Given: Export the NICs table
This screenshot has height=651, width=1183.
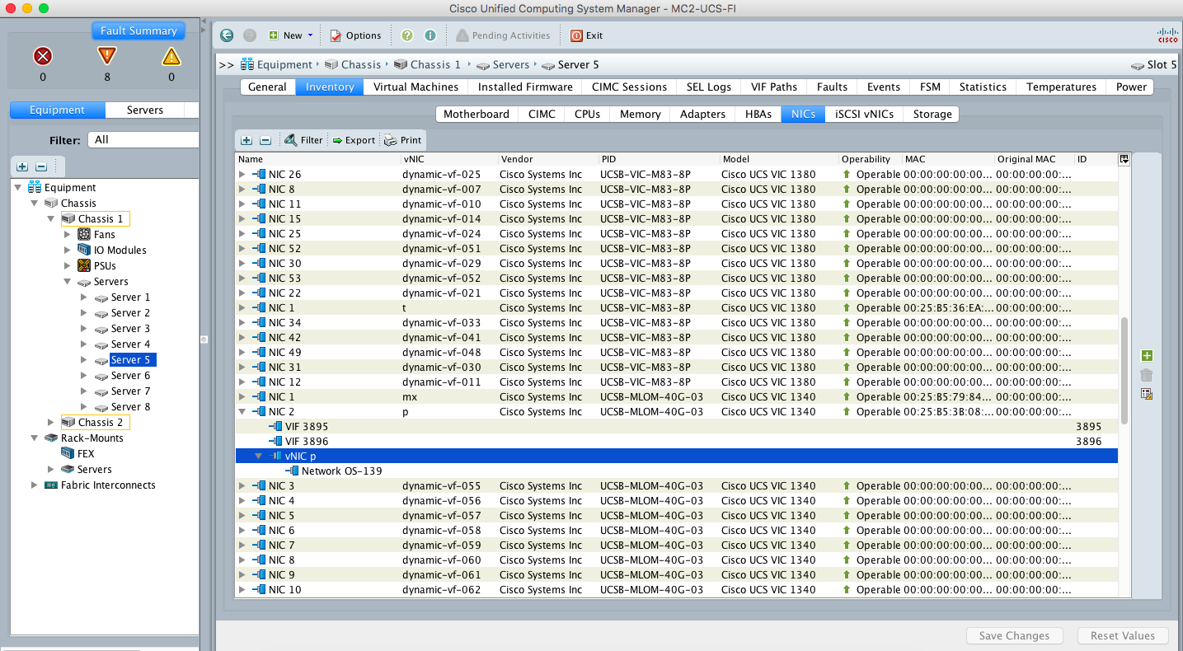Looking at the screenshot, I should (354, 140).
